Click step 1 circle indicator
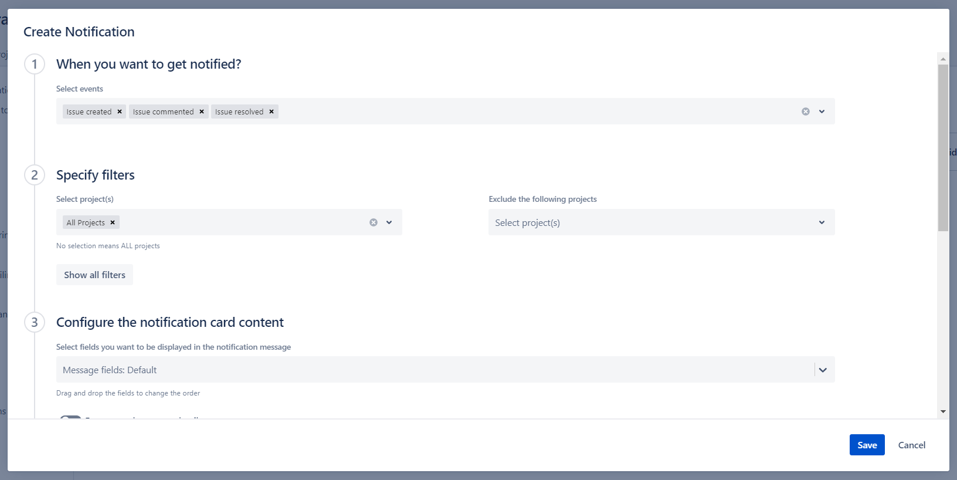Image resolution: width=957 pixels, height=480 pixels. (35, 64)
